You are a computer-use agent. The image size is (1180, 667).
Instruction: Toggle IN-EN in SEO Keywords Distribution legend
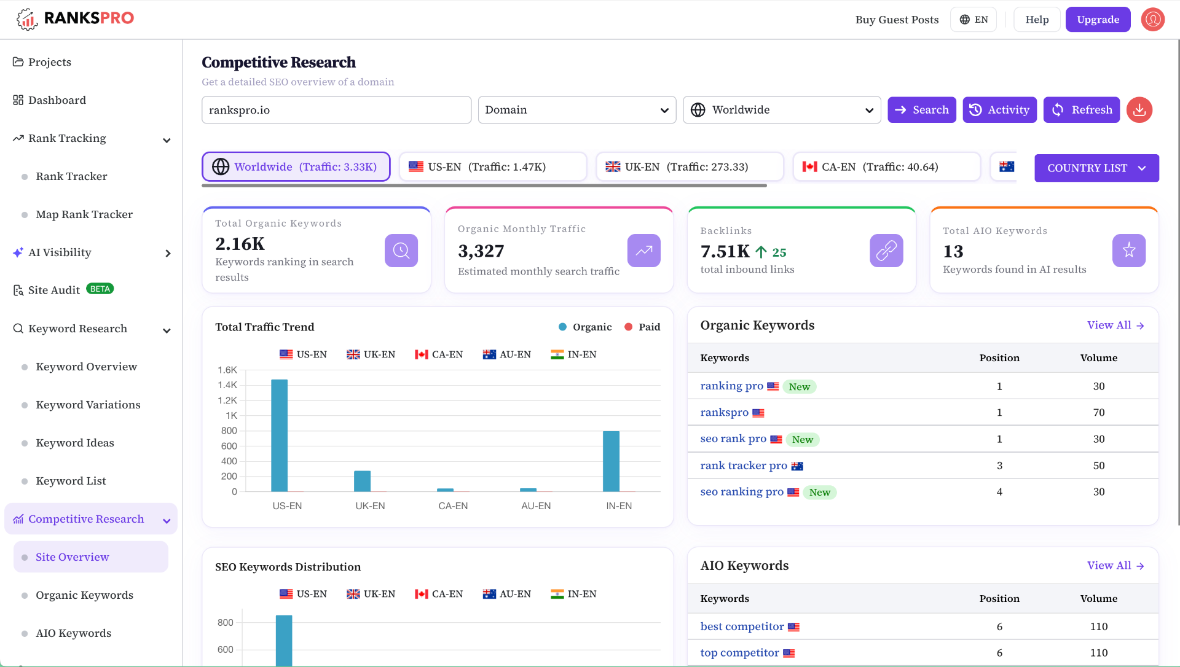point(573,594)
